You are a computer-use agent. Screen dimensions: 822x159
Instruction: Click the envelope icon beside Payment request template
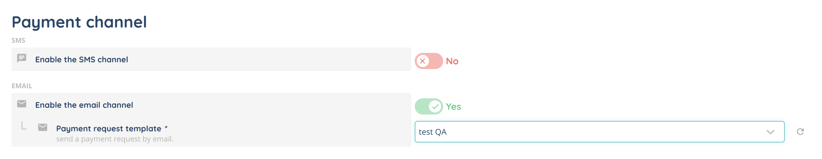43,127
